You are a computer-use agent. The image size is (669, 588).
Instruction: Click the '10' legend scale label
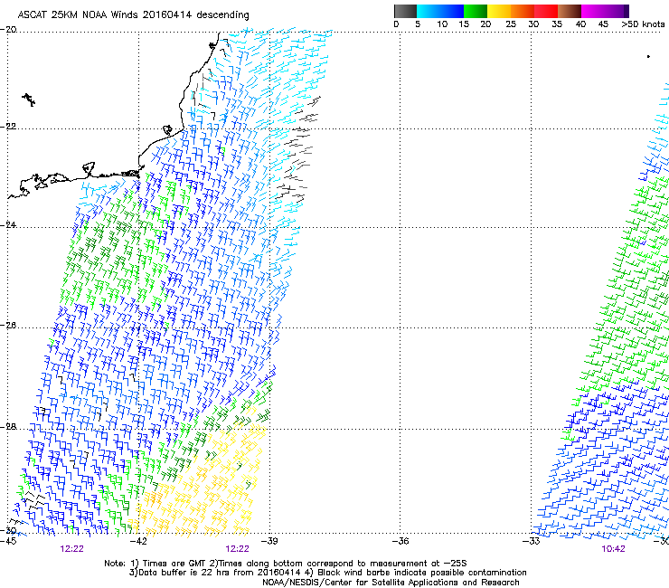[x=442, y=24]
